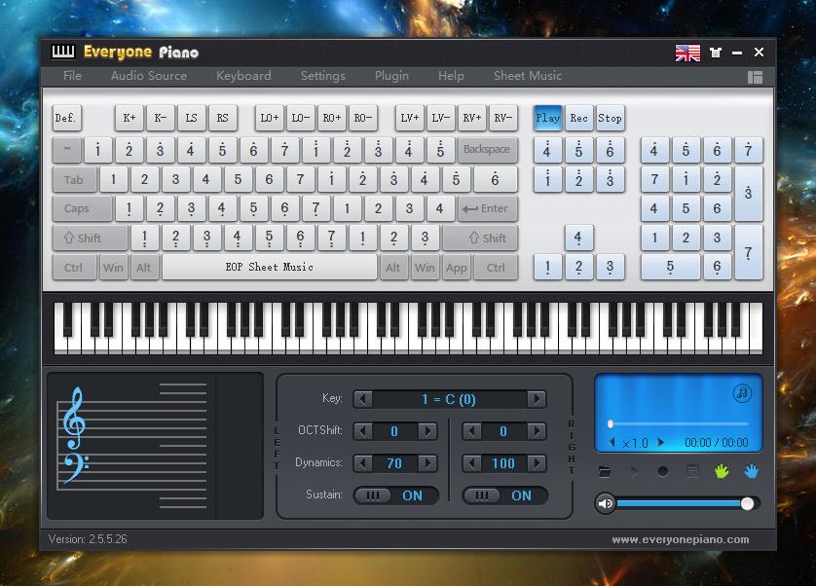The width and height of the screenshot is (816, 586).
Task: Open the File menu
Action: point(72,76)
